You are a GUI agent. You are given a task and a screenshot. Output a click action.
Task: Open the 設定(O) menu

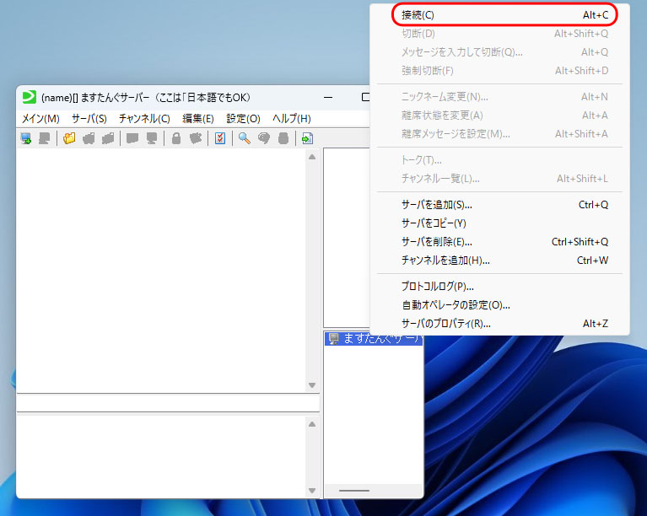243,119
